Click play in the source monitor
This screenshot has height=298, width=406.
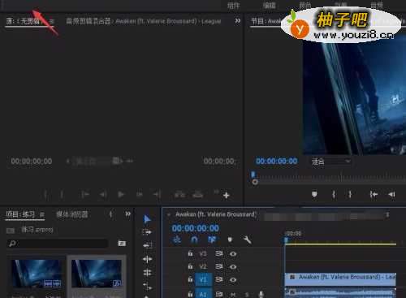(121, 195)
